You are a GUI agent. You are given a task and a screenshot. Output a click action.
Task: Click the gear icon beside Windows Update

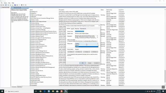pos(30,74)
